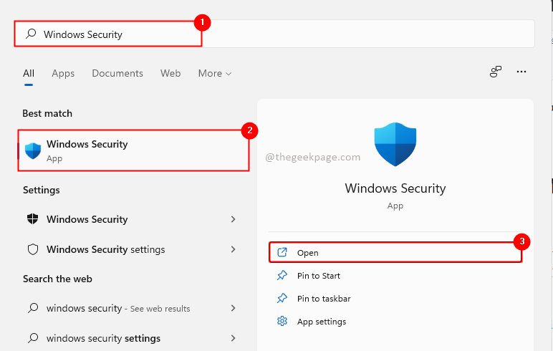Click the search magnifier icon in search box

click(x=31, y=34)
